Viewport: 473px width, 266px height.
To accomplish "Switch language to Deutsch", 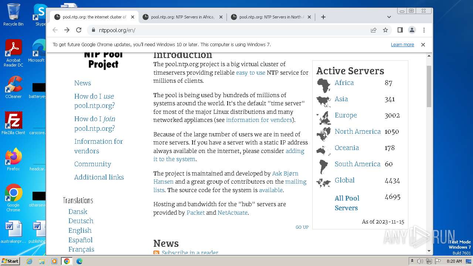I will tap(81, 221).
